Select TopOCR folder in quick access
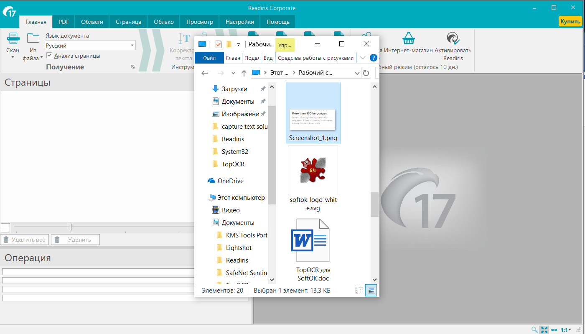Viewport: 585px width, 334px height. tap(228, 164)
